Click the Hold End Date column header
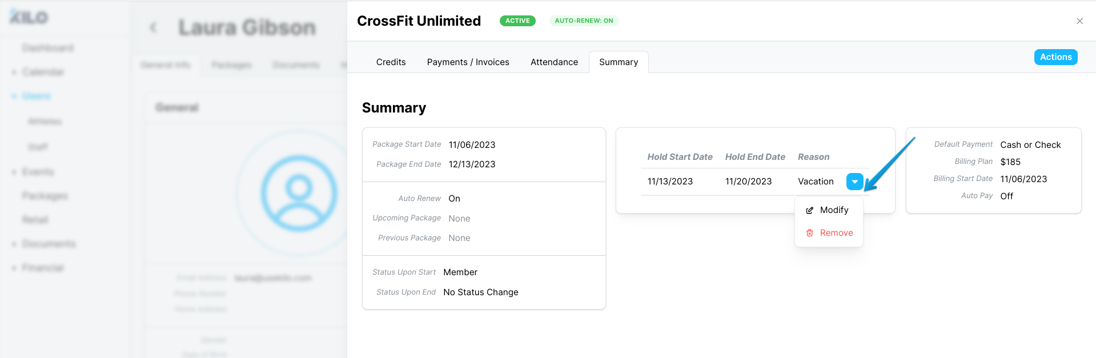Screen dimensions: 1096x358 point(755,157)
